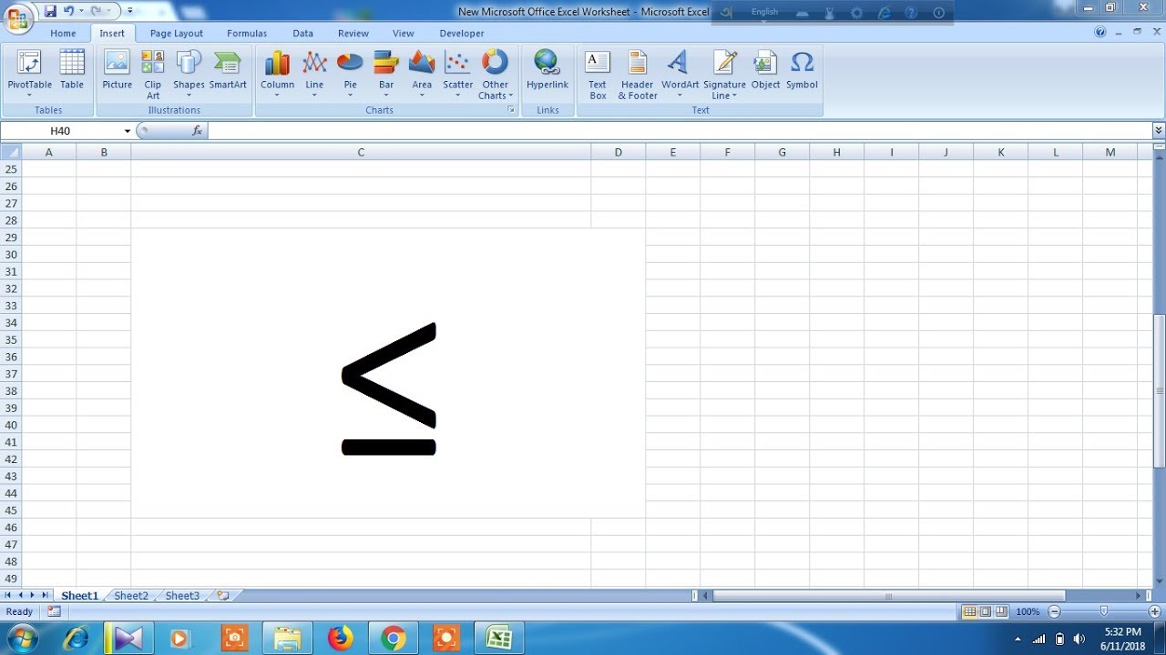
Task: Click column C header
Action: pos(361,152)
